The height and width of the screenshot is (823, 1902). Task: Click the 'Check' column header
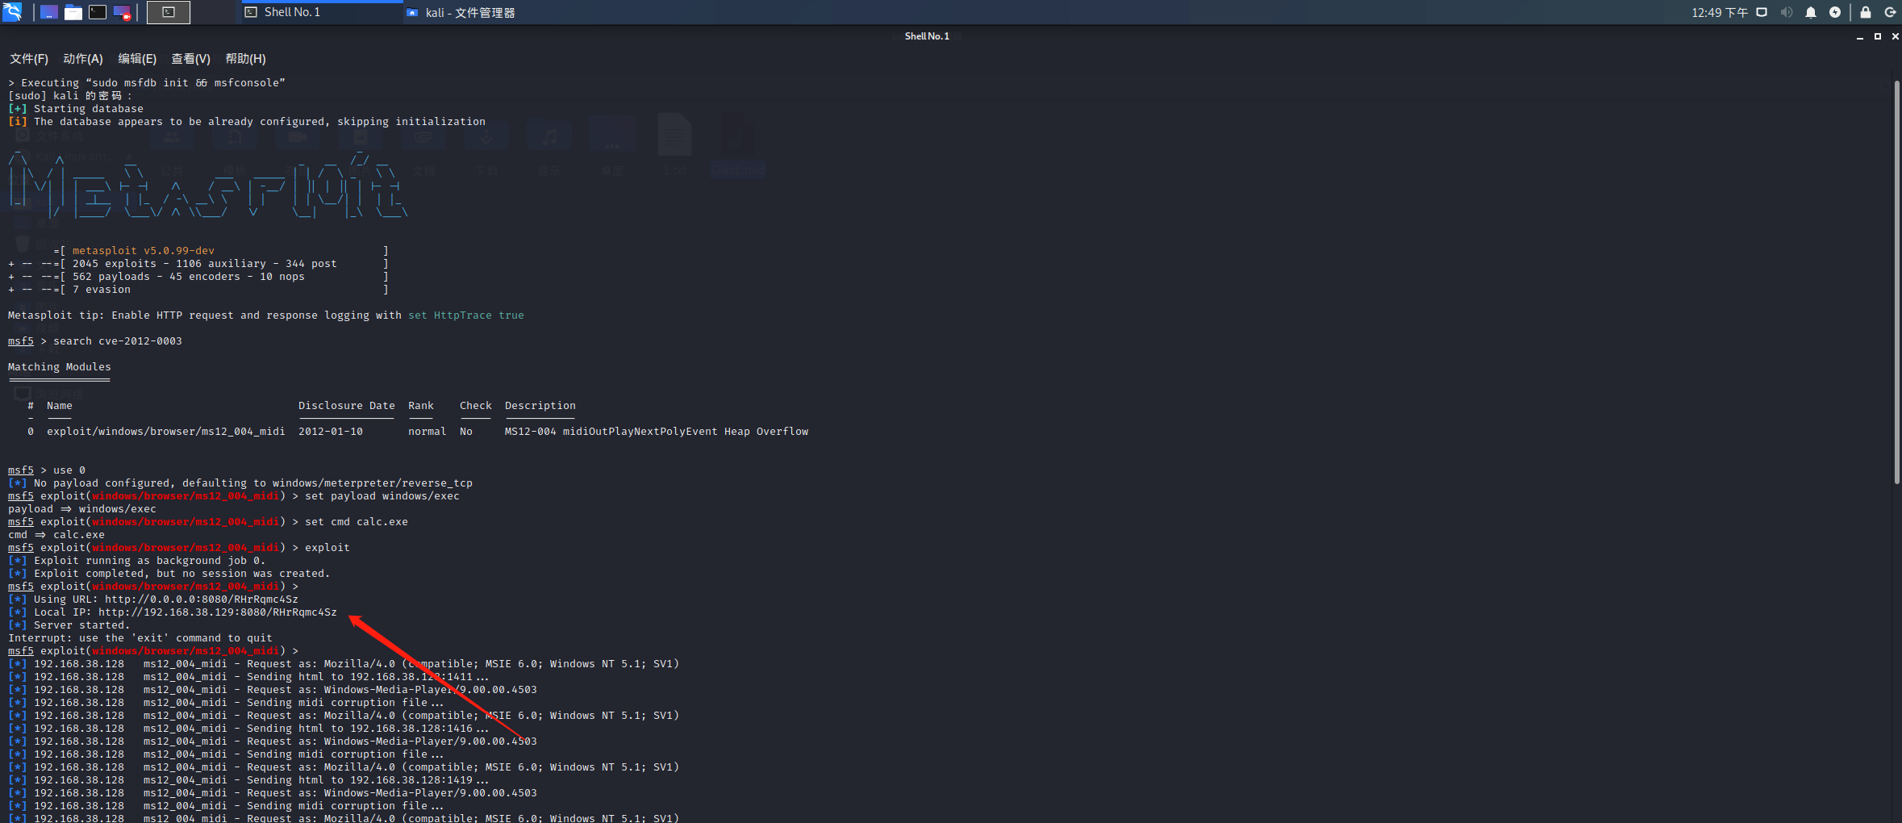[x=476, y=406]
